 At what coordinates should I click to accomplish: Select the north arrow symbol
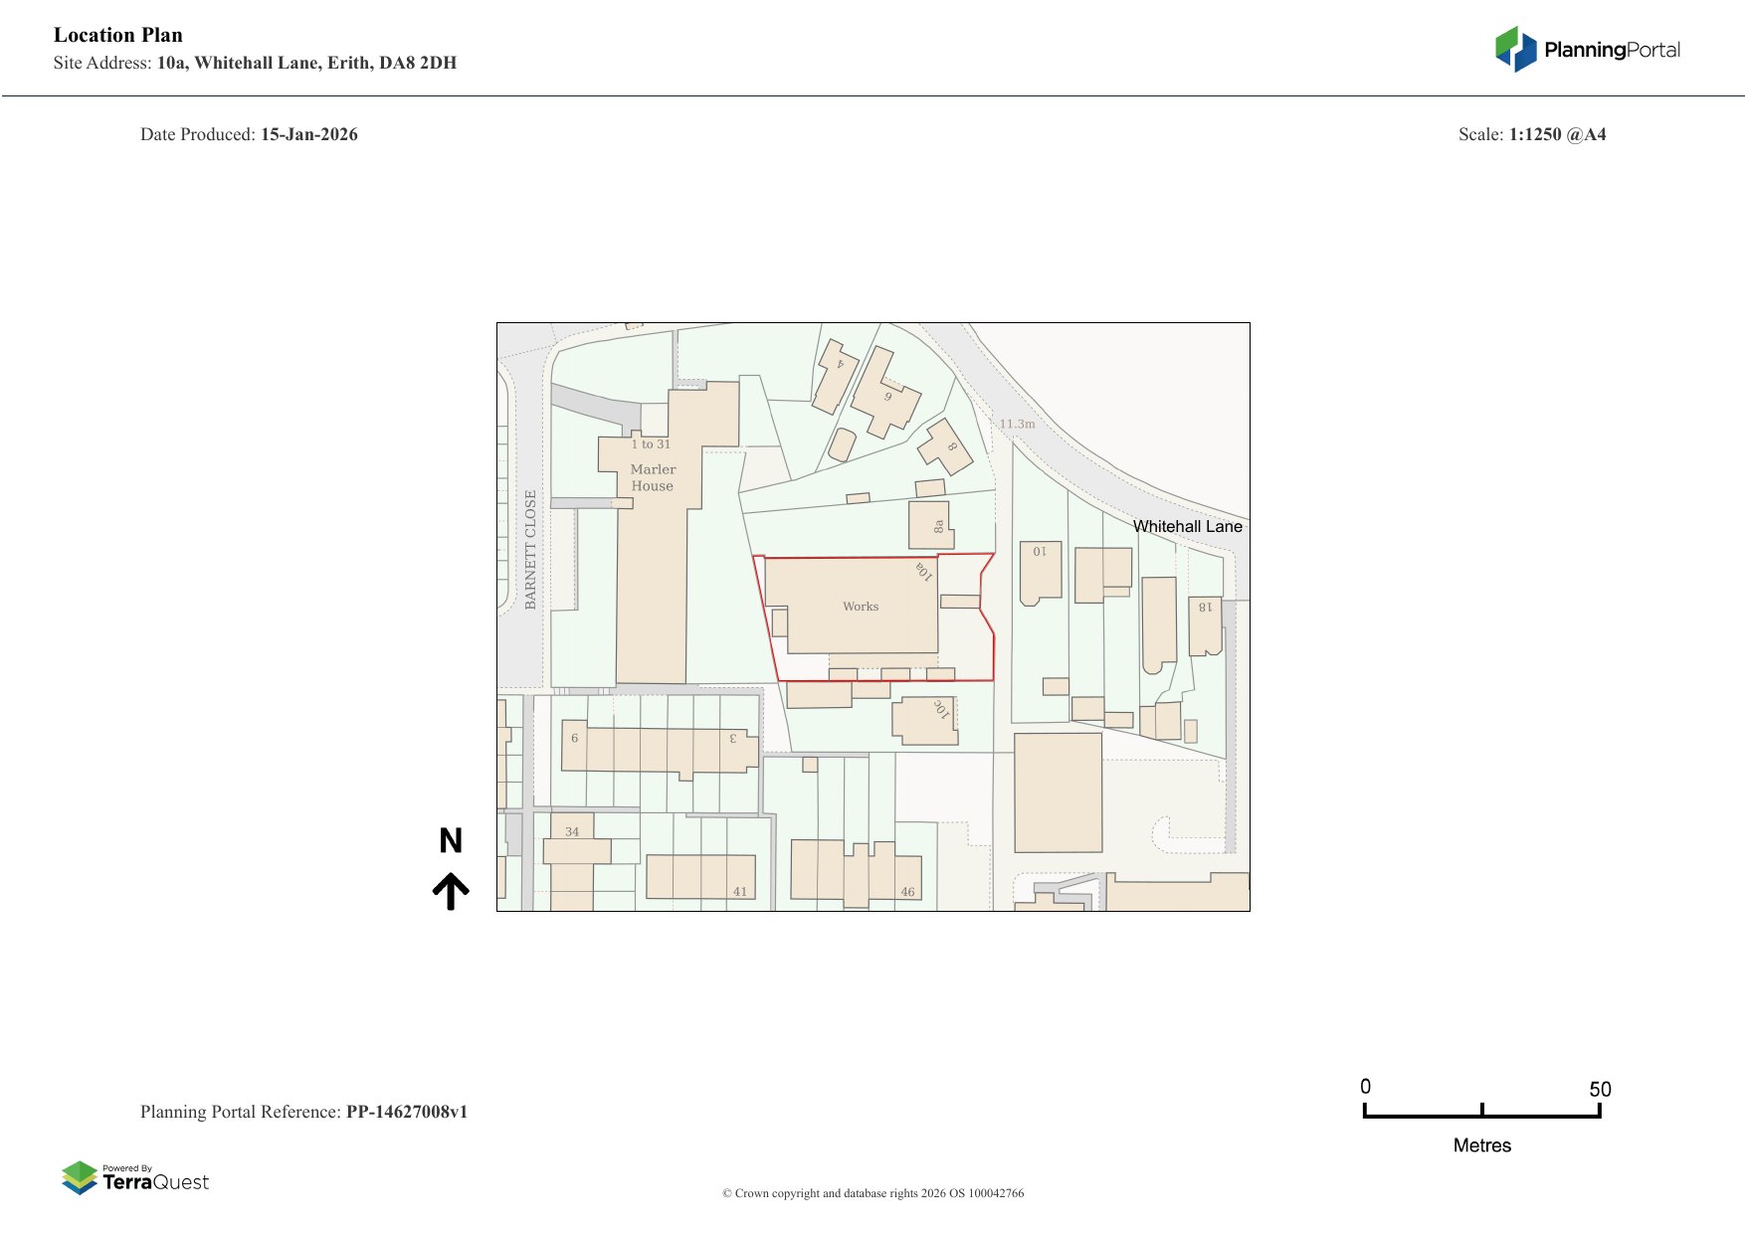click(453, 885)
